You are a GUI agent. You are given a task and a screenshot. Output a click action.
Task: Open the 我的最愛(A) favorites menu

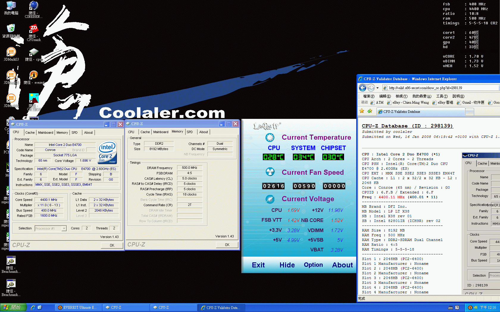pyautogui.click(x=421, y=96)
